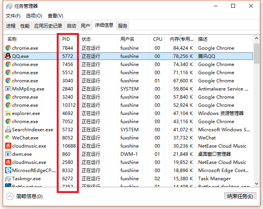The height and width of the screenshot is (209, 263).
Task: Switch to the 服务 tab
Action: 123,26
